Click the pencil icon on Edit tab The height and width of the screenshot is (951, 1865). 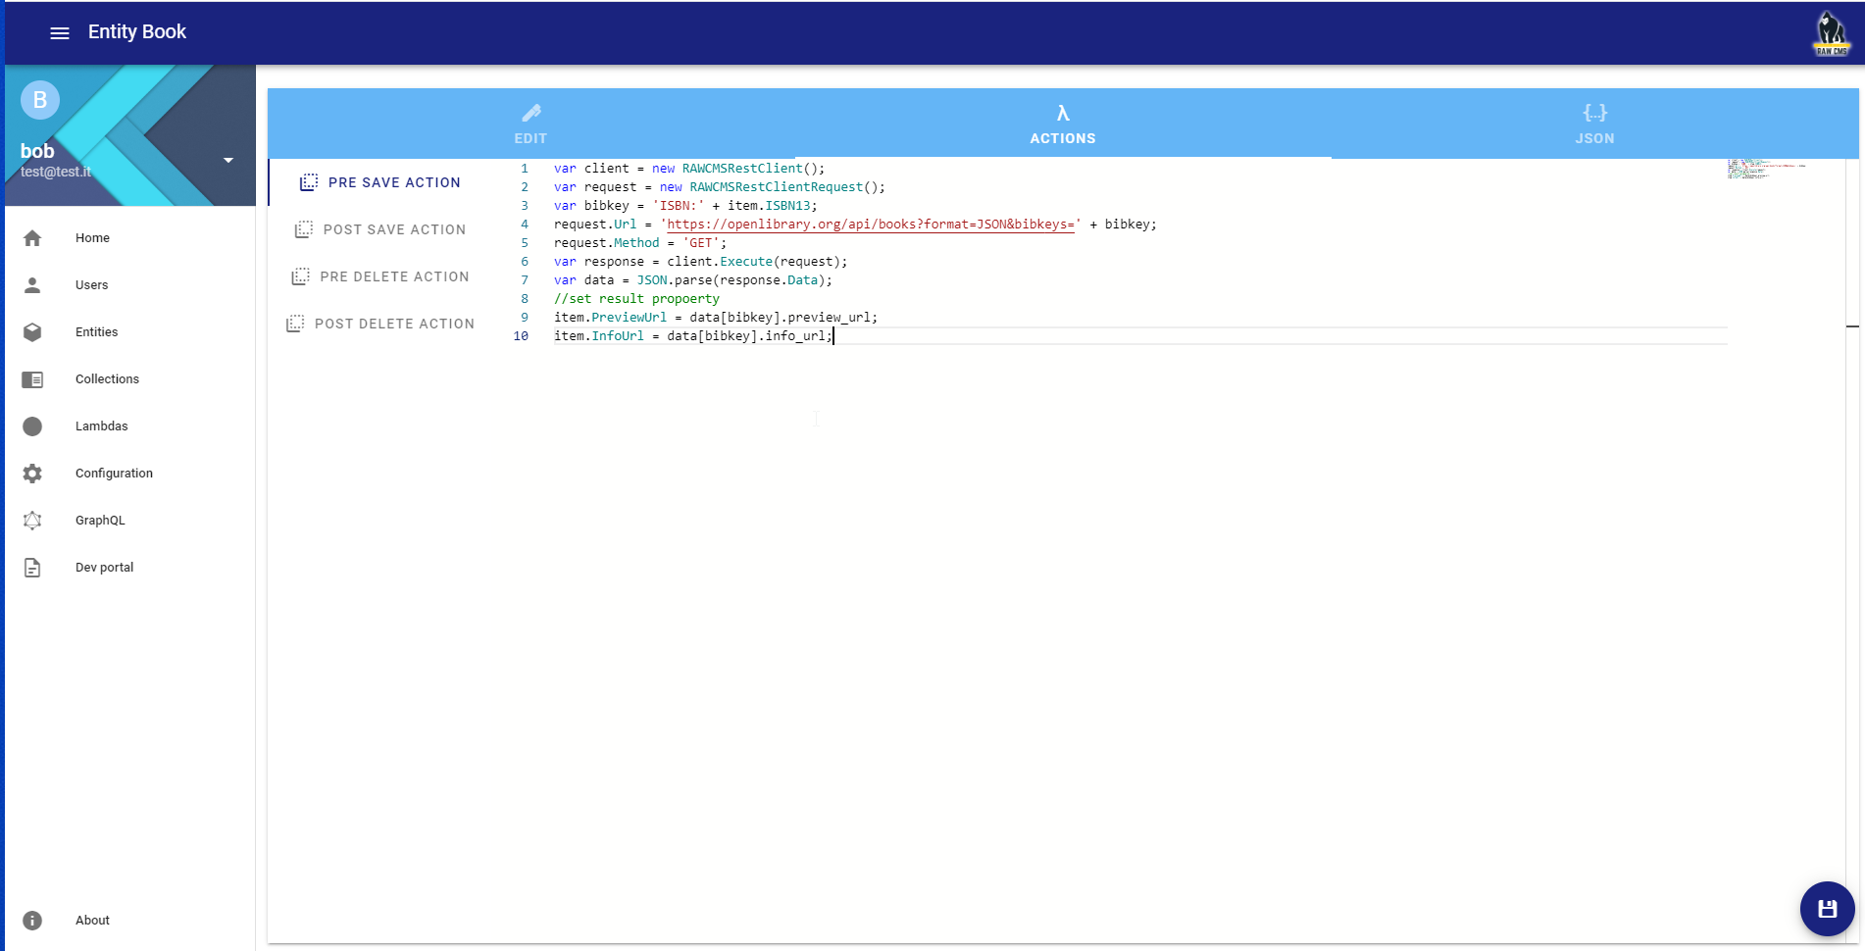(x=531, y=113)
